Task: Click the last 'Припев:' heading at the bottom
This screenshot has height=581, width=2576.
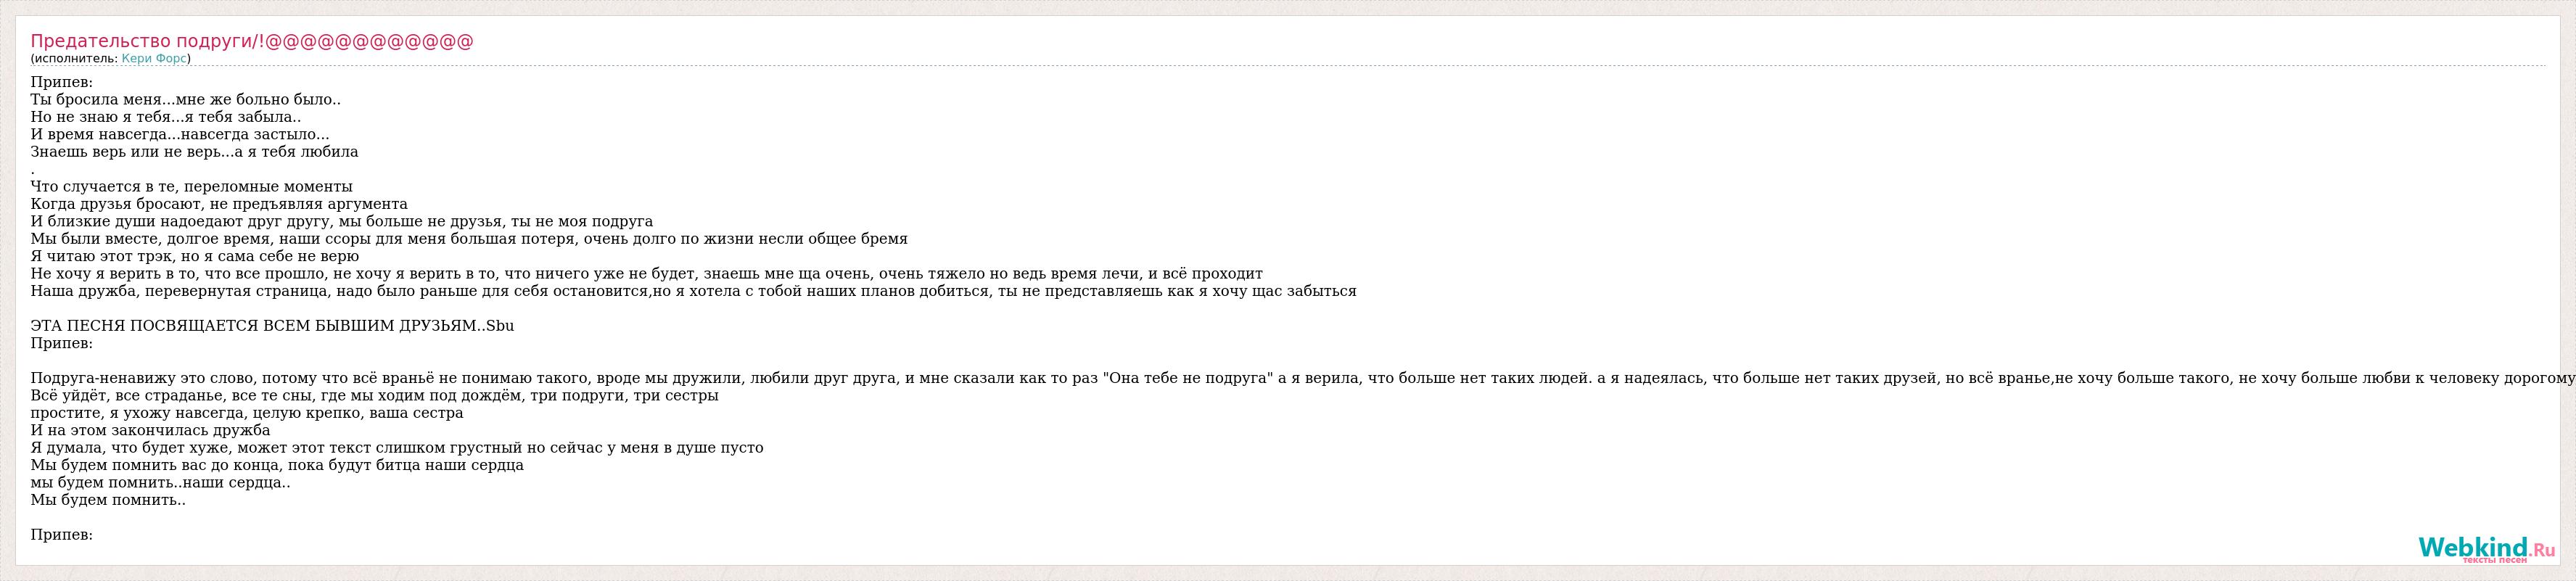Action: coord(61,535)
